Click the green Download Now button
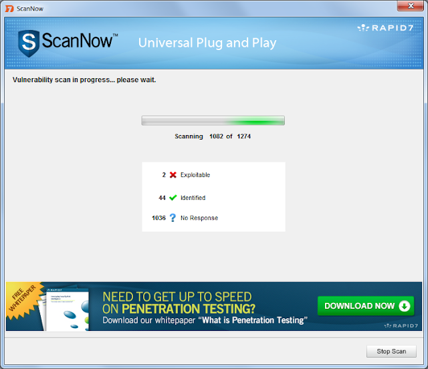This screenshot has height=369, width=428. point(366,306)
